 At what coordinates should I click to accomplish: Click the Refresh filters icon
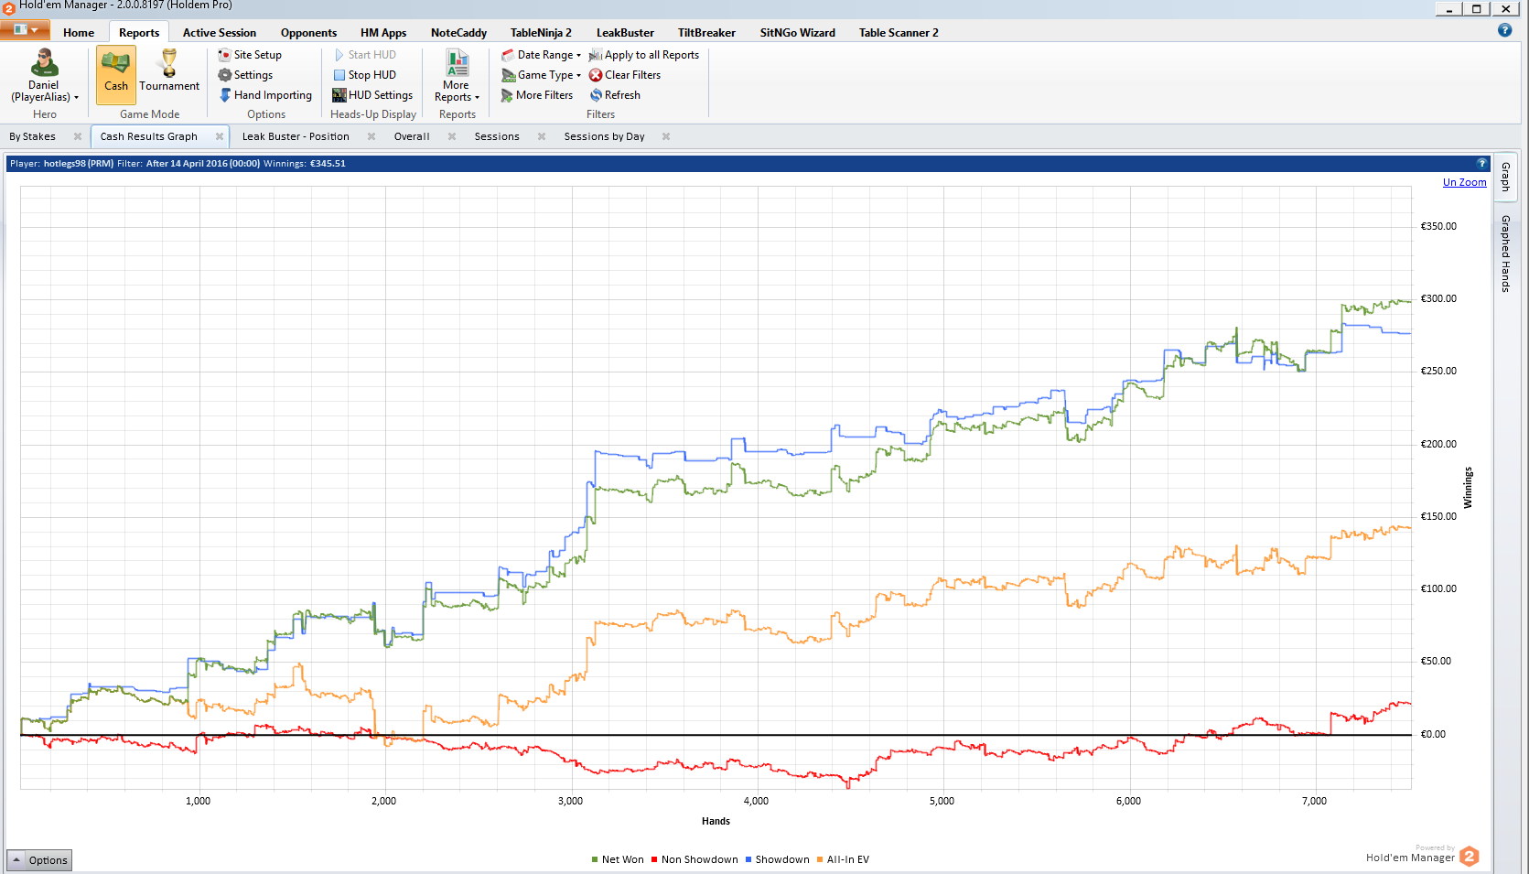click(x=596, y=95)
